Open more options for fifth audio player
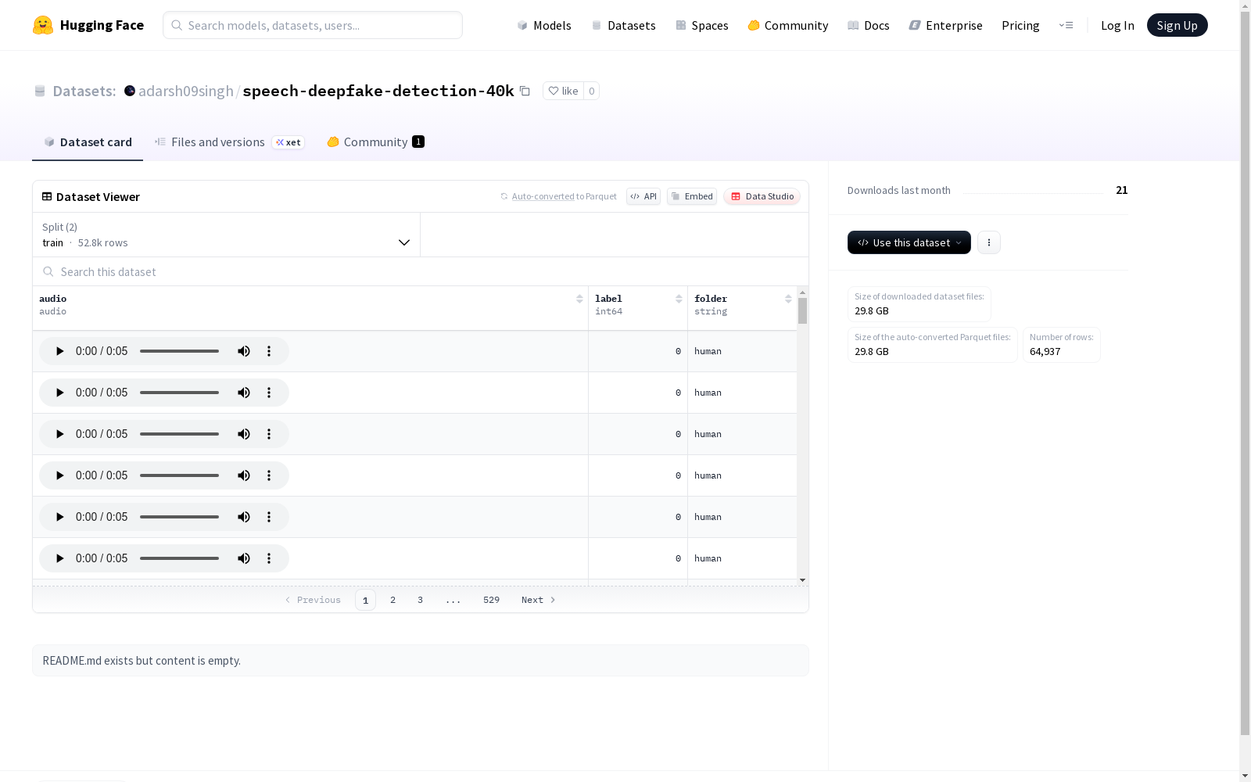Screen dimensions: 1251x782 pyautogui.click(x=269, y=517)
